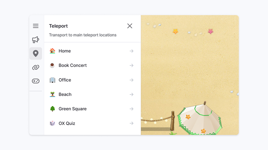Viewport: 268px width, 150px height.
Task: Click the arrow next to OX Quiz
Action: click(132, 123)
